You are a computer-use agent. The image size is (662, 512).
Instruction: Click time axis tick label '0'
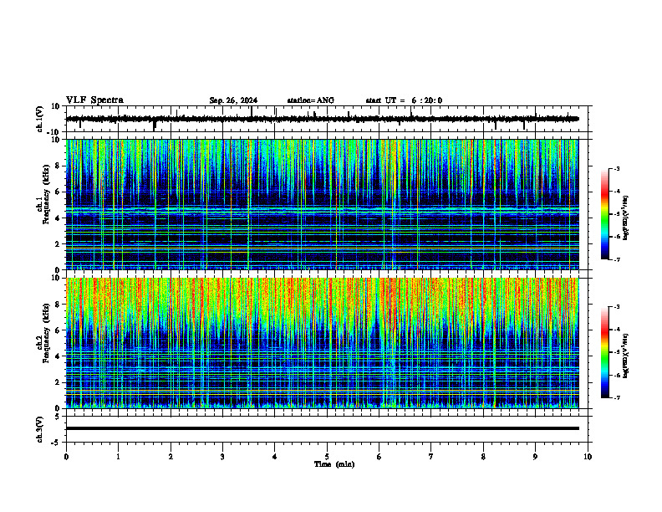(66, 457)
